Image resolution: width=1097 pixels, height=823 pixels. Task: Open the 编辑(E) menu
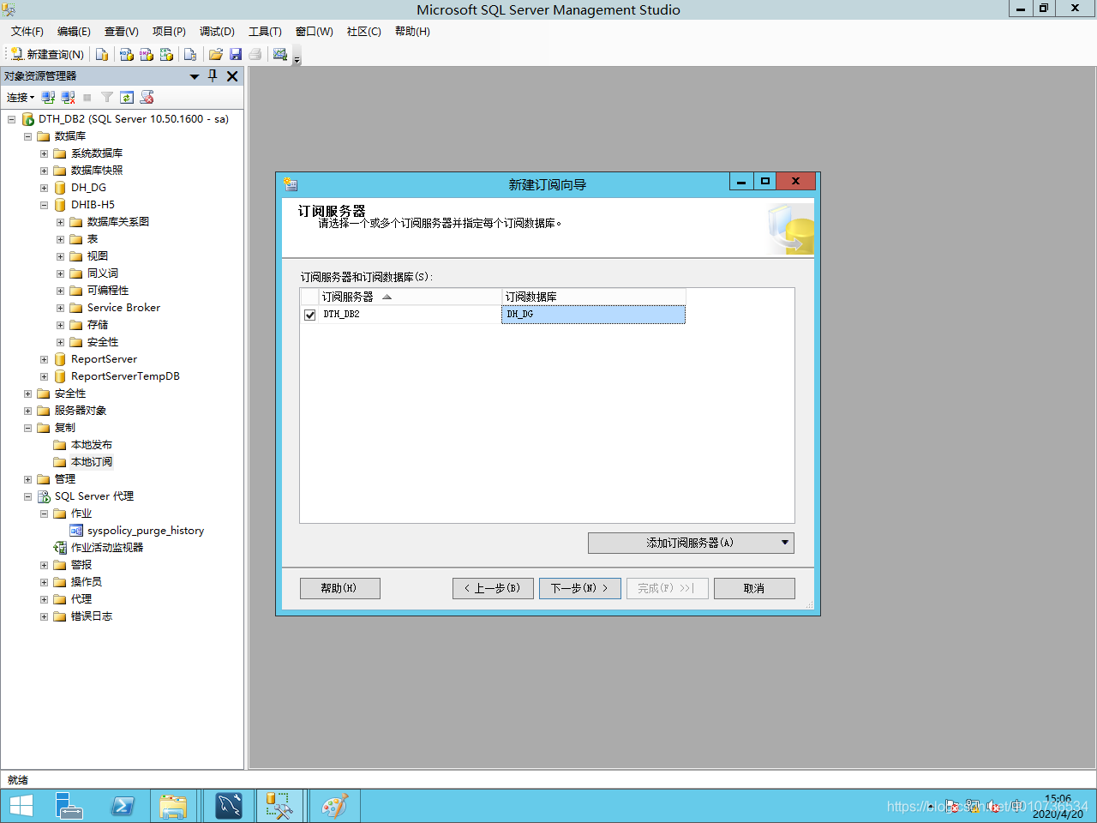coord(74,31)
